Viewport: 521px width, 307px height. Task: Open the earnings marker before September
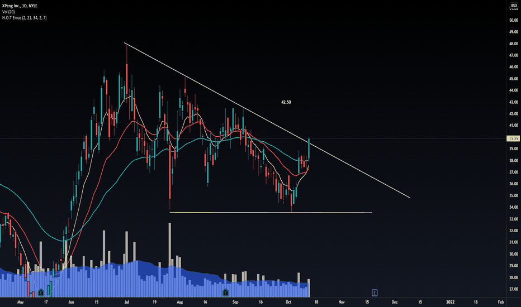[226, 292]
